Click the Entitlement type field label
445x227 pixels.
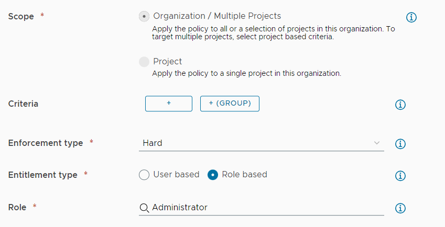[42, 175]
